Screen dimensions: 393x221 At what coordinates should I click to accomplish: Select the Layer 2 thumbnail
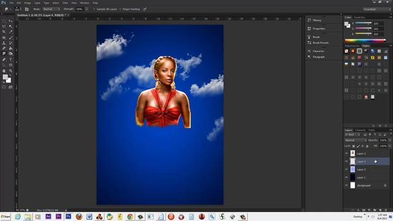(x=352, y=169)
